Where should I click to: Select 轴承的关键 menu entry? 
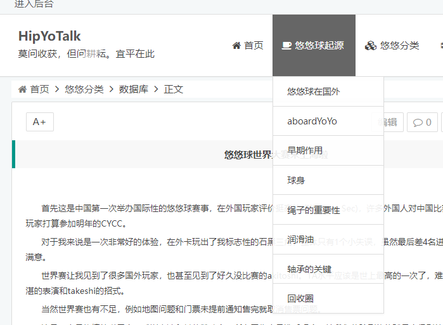[328, 269]
